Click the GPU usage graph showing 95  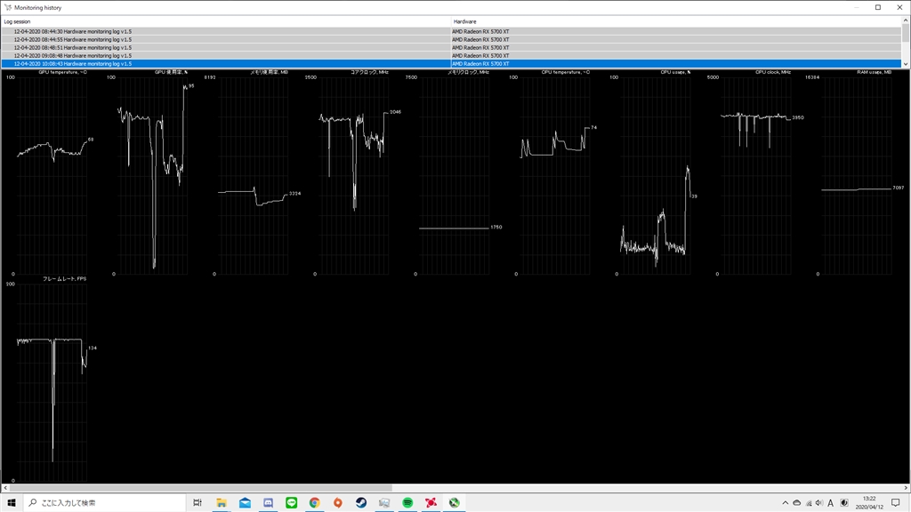153,174
